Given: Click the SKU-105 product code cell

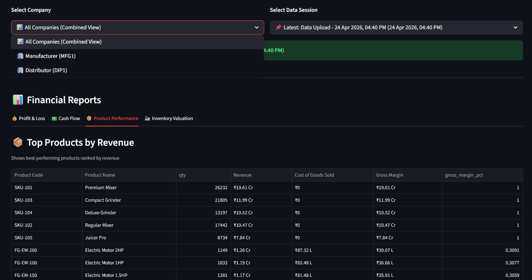Looking at the screenshot, I should pyautogui.click(x=46, y=237).
